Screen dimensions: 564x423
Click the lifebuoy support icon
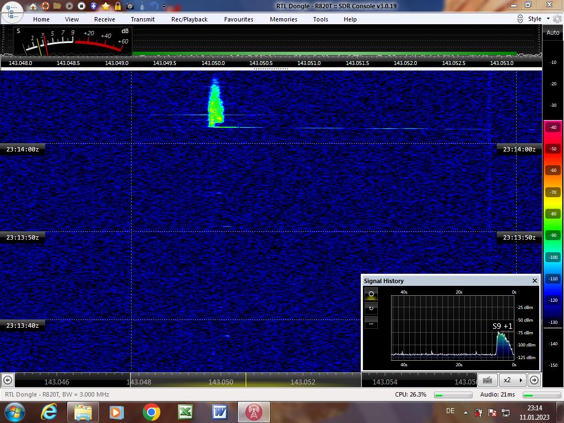click(45, 6)
